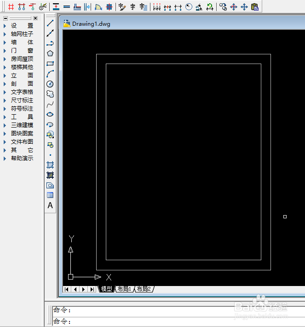Expand the 门窗 menu arrow
The image size is (305, 327).
(5, 51)
